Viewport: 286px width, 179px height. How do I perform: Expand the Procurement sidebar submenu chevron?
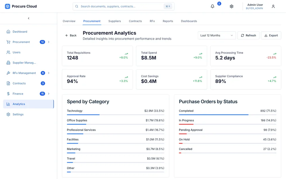(x=49, y=42)
